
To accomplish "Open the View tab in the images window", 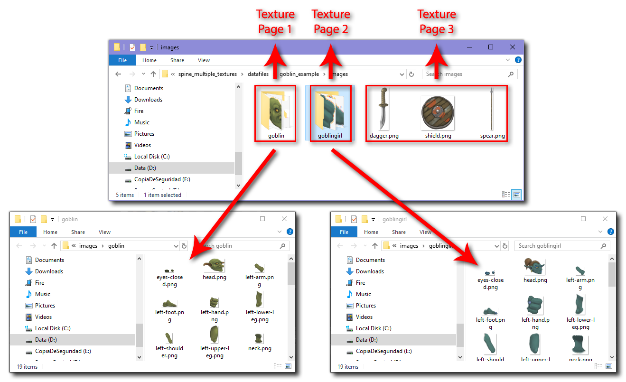I will tap(204, 60).
